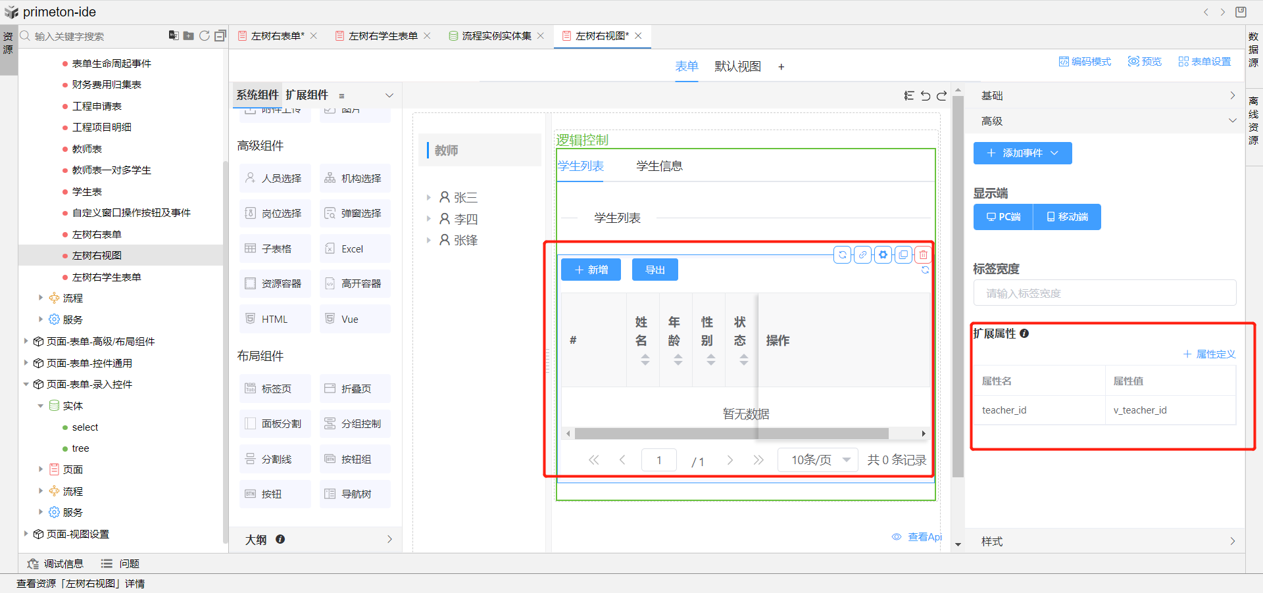Switch display to 移动端
The width and height of the screenshot is (1263, 593).
point(1067,217)
